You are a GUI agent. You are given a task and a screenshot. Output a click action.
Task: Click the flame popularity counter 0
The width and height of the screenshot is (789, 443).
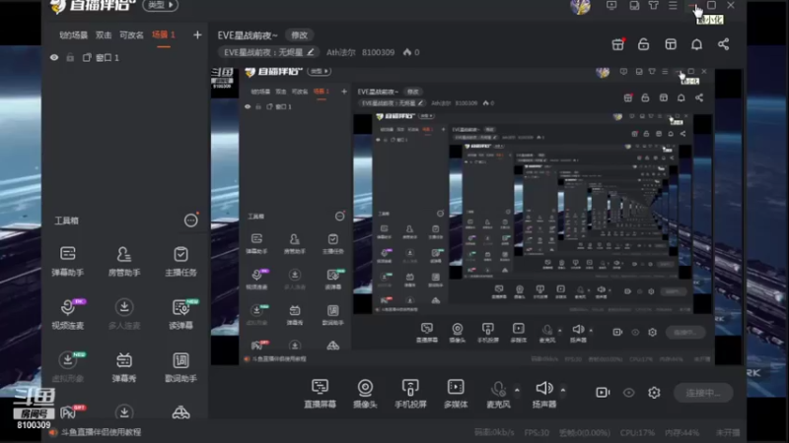pyautogui.click(x=411, y=52)
